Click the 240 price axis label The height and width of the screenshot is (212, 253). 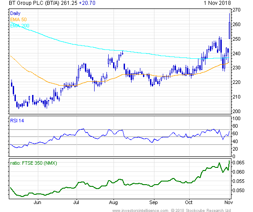tap(236, 53)
